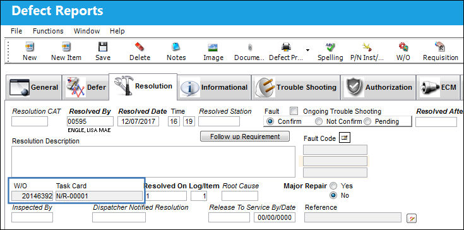464x230 pixels.
Task: Select the Confirm fault radio button
Action: point(270,121)
